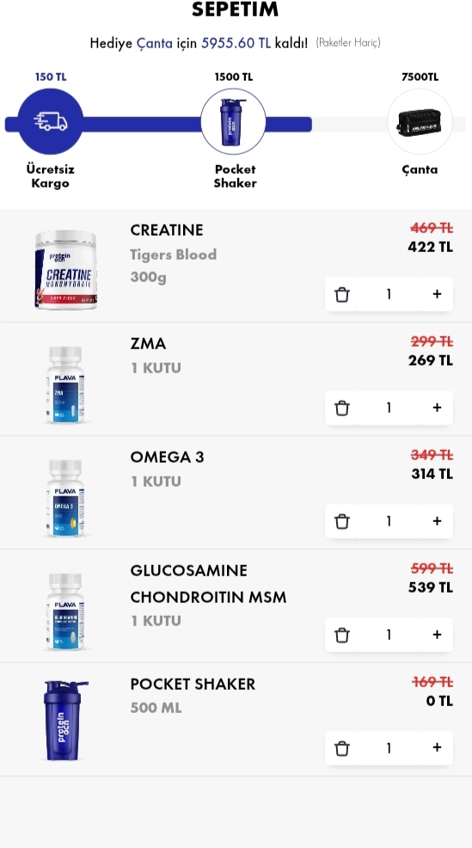The image size is (472, 848).
Task: Add one more Omega 3
Action: tap(437, 521)
